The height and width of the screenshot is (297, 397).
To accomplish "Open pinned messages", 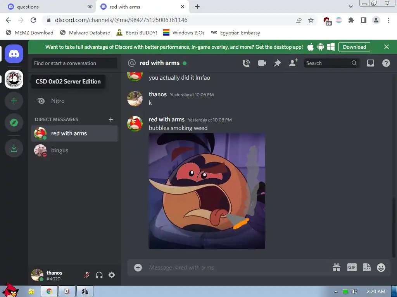I will point(278,63).
